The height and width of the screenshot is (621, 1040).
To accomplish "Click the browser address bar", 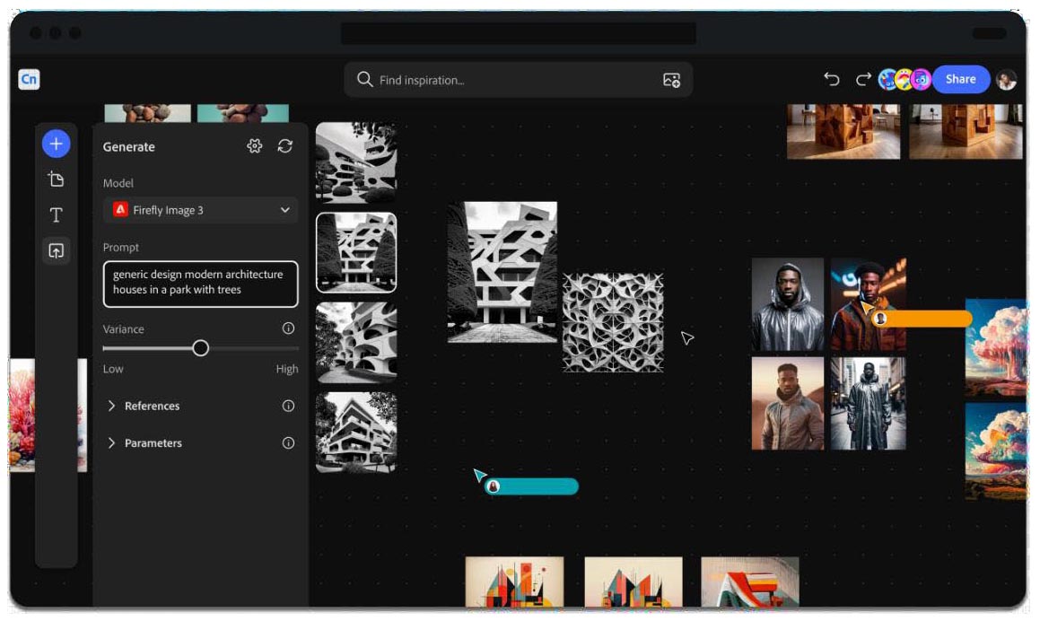I will pos(519,33).
